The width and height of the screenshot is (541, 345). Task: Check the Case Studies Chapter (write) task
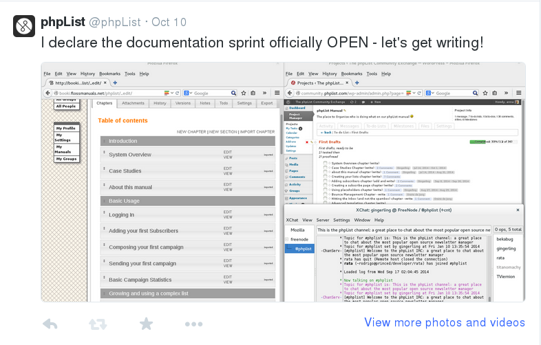click(325, 167)
